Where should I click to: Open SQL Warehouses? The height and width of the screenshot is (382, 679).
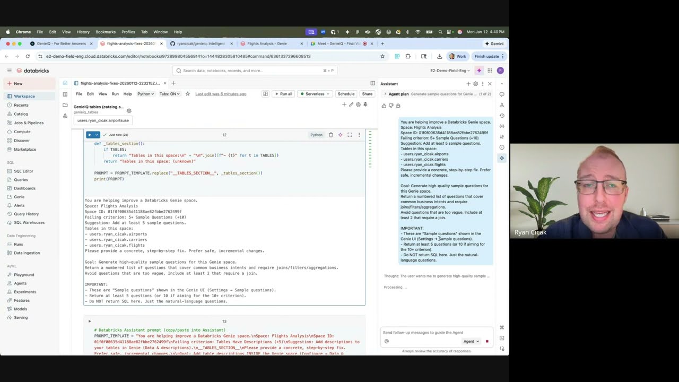pyautogui.click(x=30, y=222)
